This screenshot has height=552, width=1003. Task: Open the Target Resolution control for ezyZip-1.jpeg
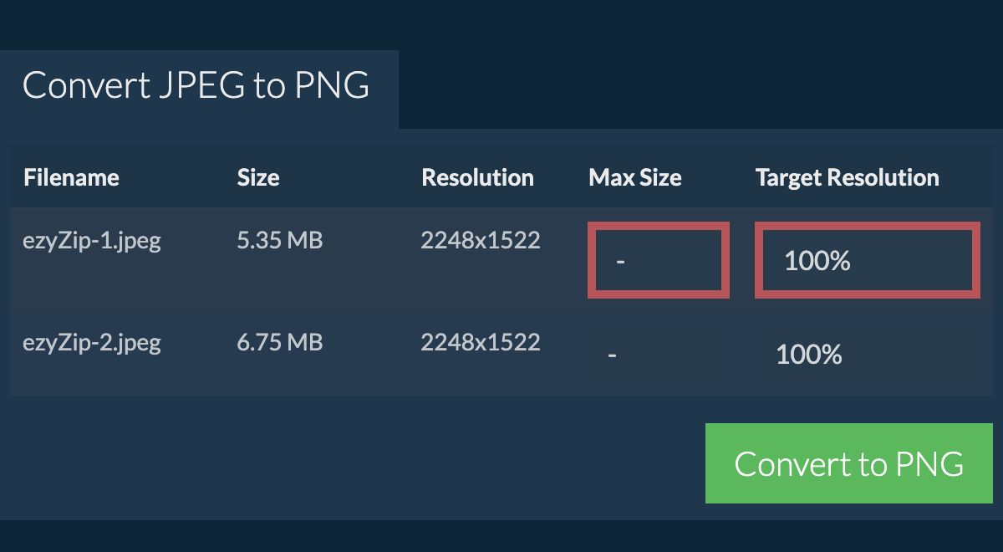867,260
